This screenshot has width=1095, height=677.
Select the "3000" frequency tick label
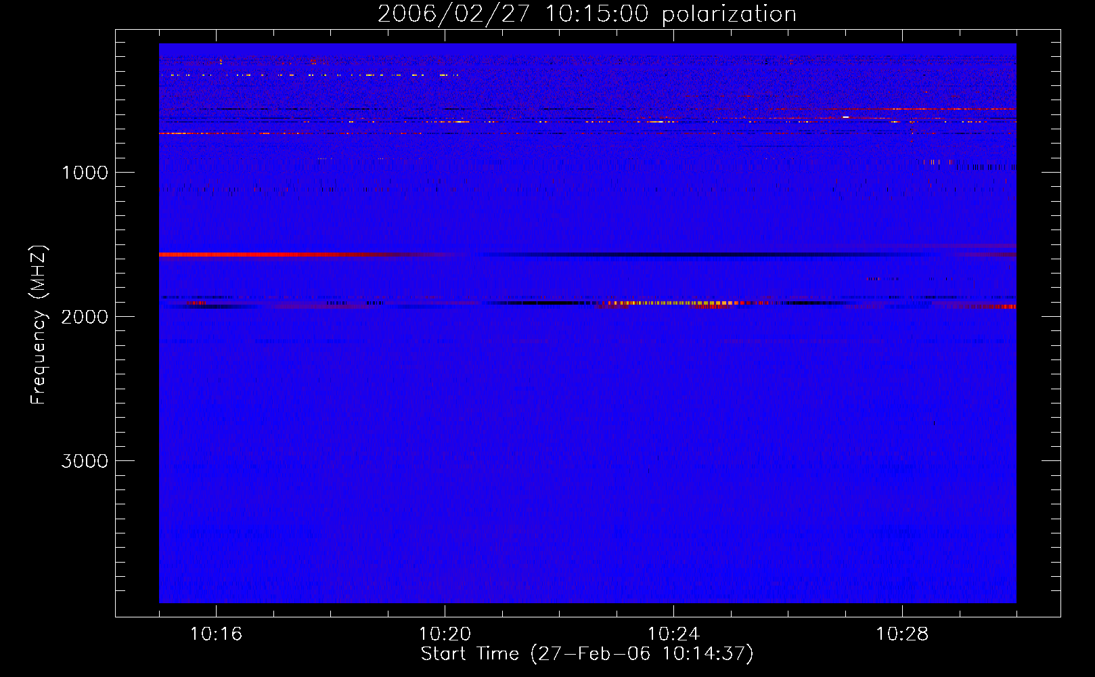coord(85,461)
